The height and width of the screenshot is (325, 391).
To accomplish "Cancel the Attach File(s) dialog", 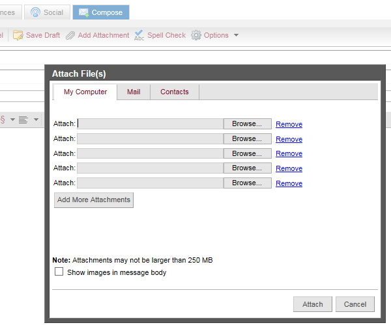I will [x=355, y=304].
